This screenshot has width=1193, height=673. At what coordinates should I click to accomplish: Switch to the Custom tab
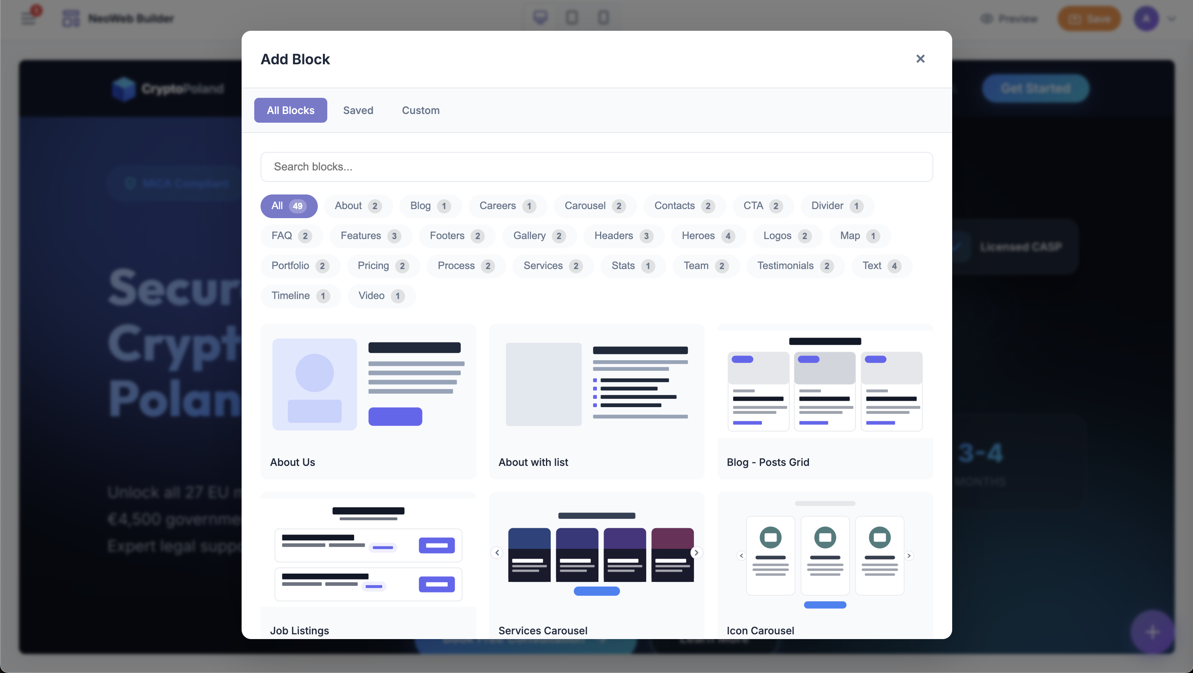(420, 110)
